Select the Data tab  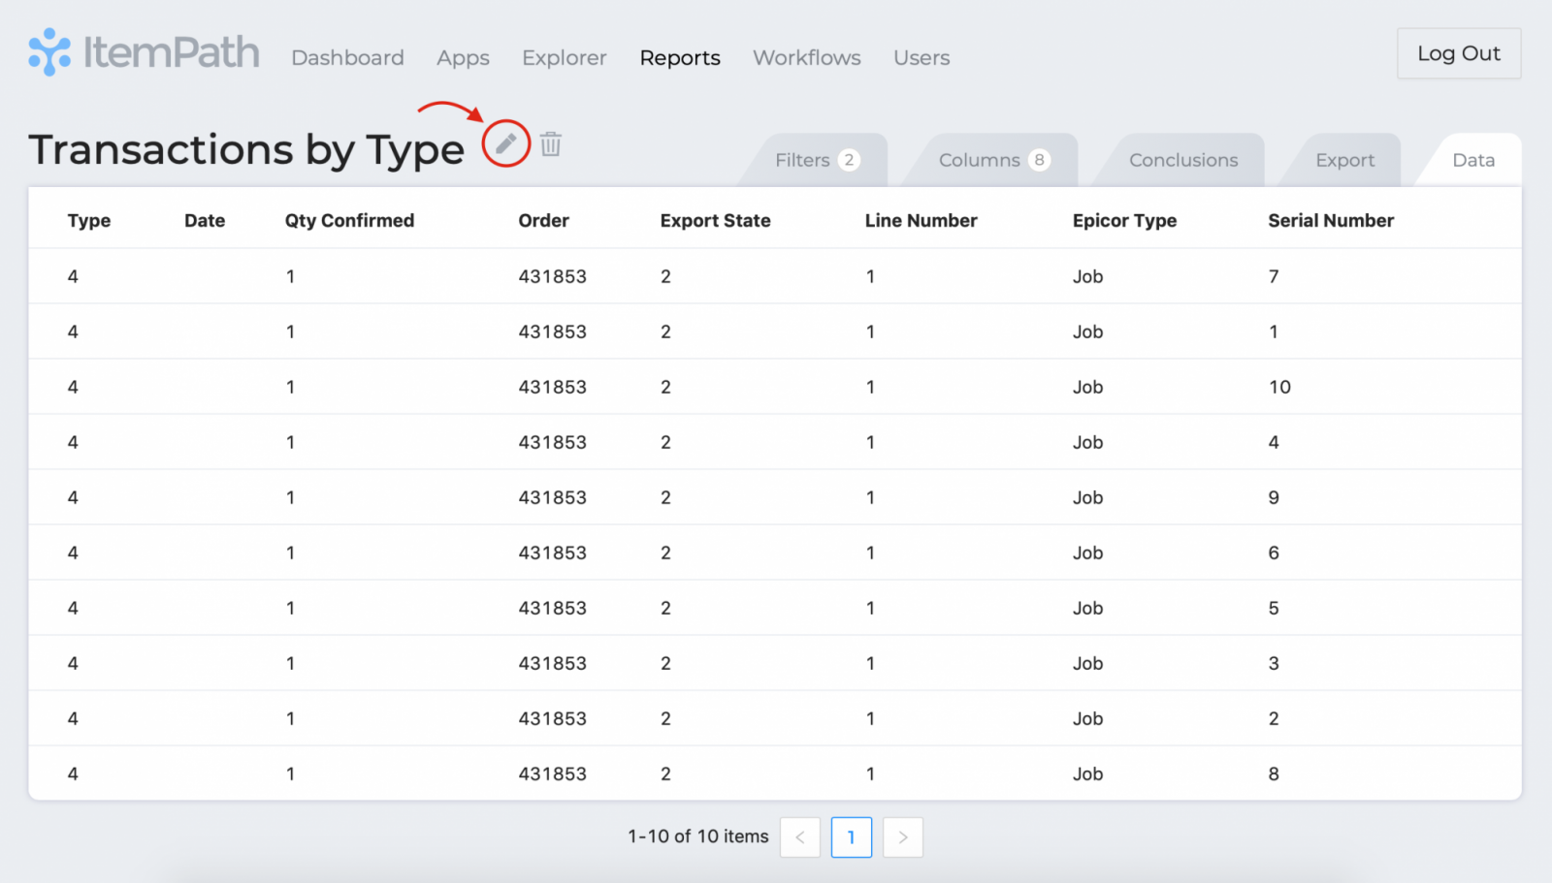pos(1472,160)
